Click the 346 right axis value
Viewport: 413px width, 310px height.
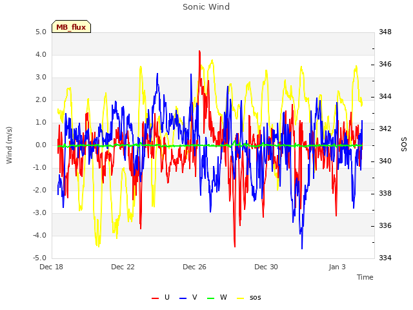pos(385,65)
